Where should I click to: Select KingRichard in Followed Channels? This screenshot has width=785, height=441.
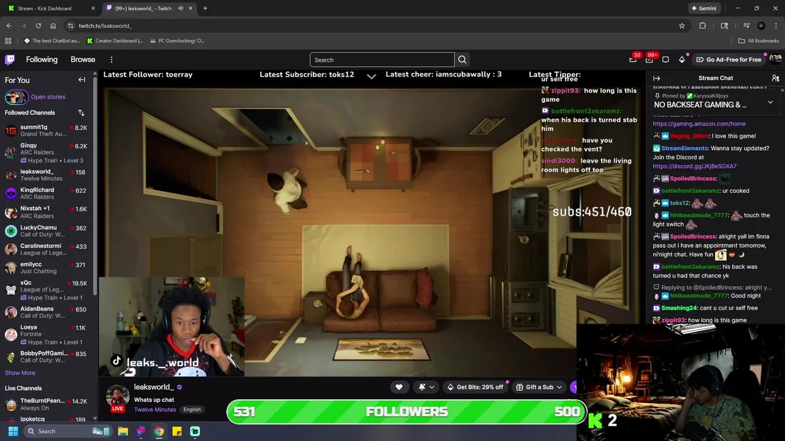point(47,193)
